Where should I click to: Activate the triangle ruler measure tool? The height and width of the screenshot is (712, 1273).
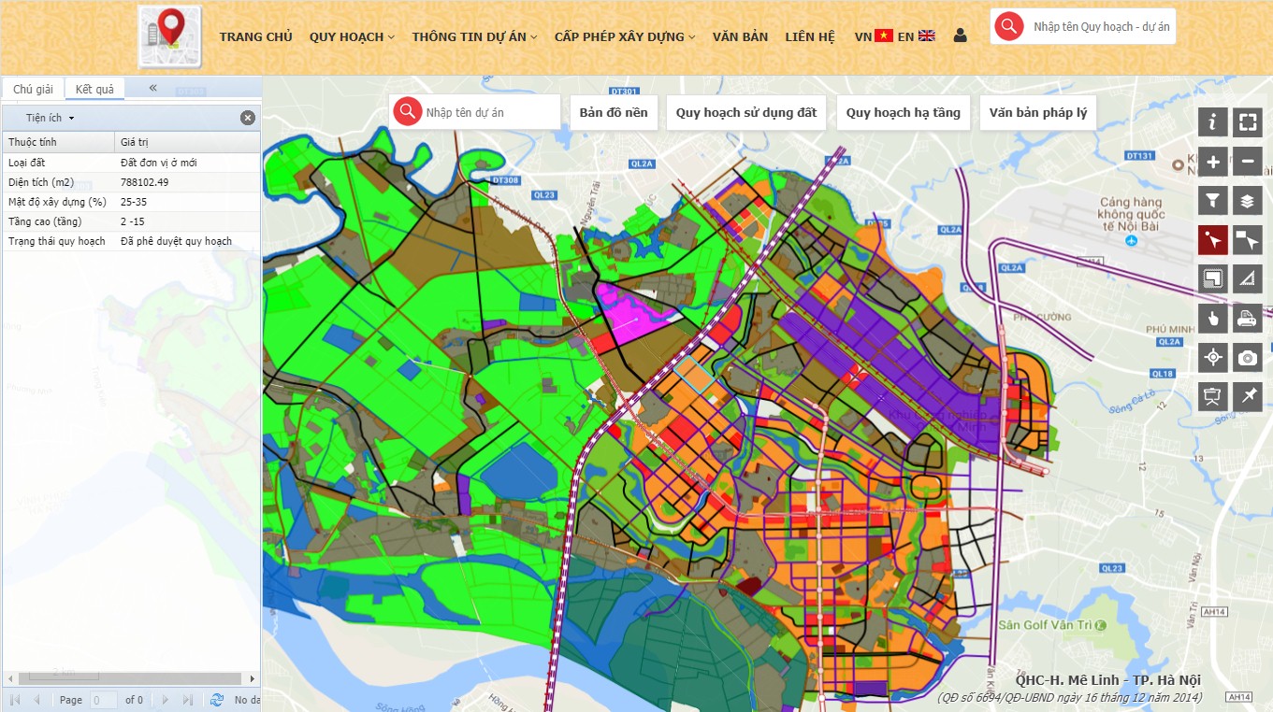click(x=1248, y=278)
